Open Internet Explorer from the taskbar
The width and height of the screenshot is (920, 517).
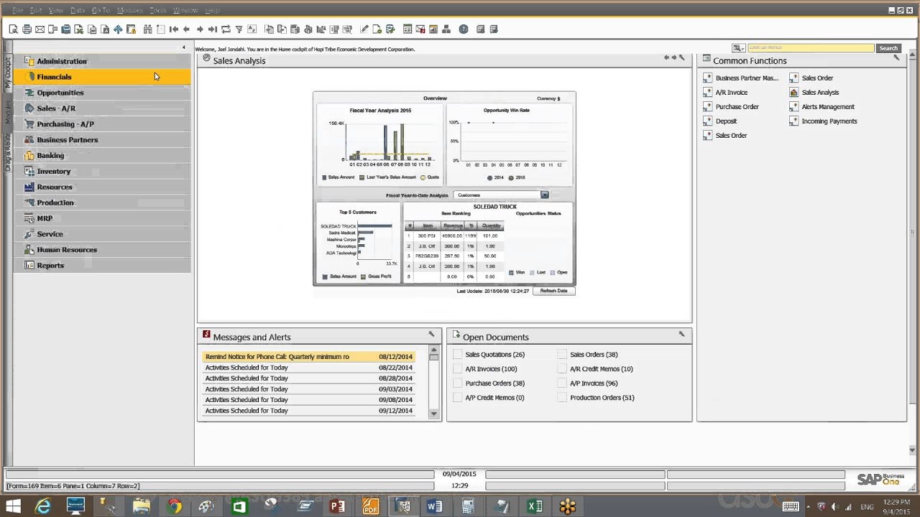click(x=43, y=506)
